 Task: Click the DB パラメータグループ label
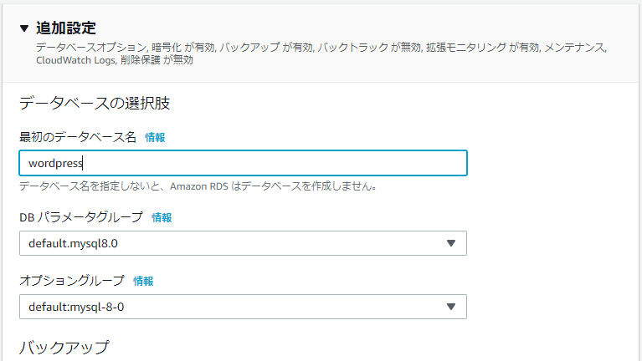tap(81, 217)
